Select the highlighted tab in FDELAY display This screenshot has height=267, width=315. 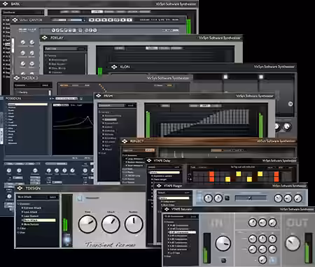coord(151,48)
